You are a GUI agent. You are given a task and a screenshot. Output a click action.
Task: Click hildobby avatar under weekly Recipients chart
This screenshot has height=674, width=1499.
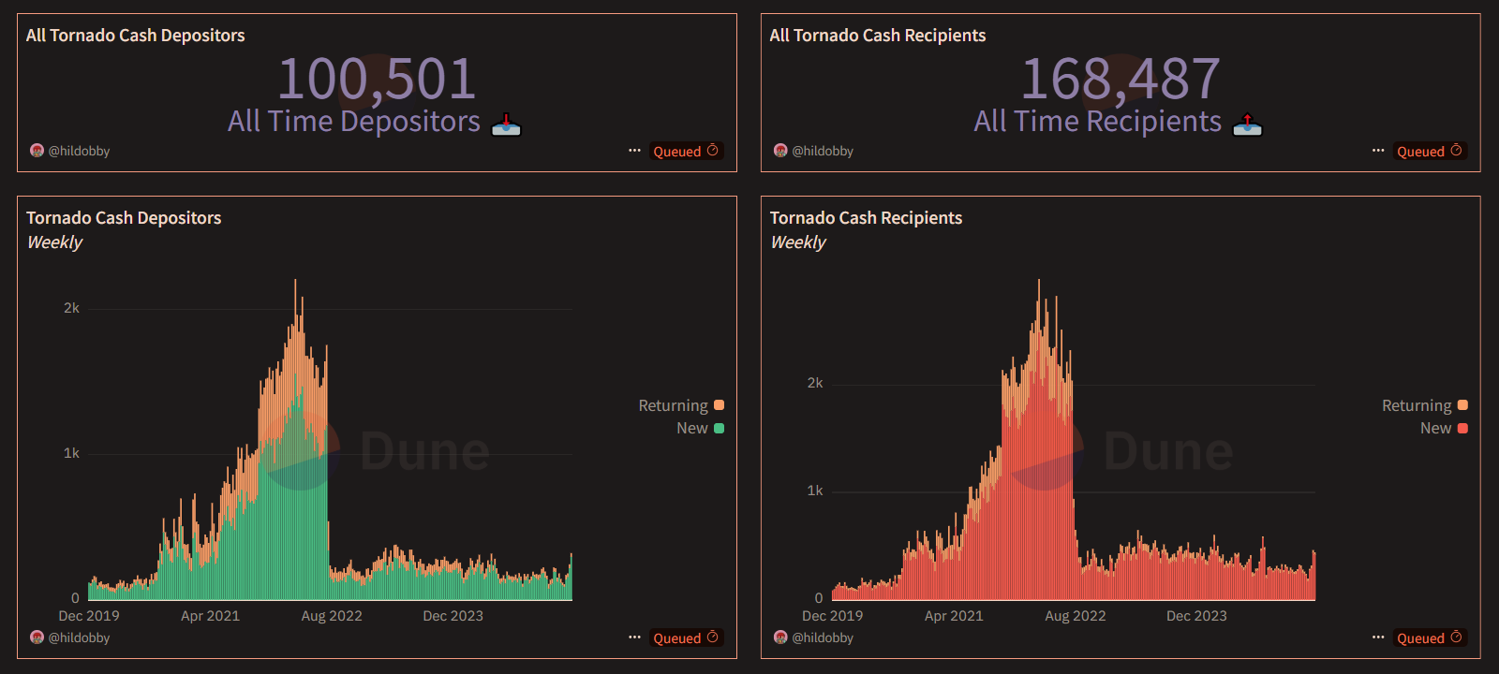780,637
